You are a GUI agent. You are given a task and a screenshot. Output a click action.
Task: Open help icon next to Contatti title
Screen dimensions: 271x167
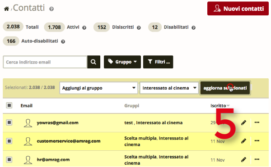click(x=51, y=9)
